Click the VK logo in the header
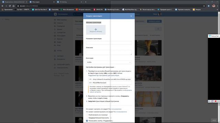Image resolution: width=220 pixels, height=123 pixels. (55, 14)
